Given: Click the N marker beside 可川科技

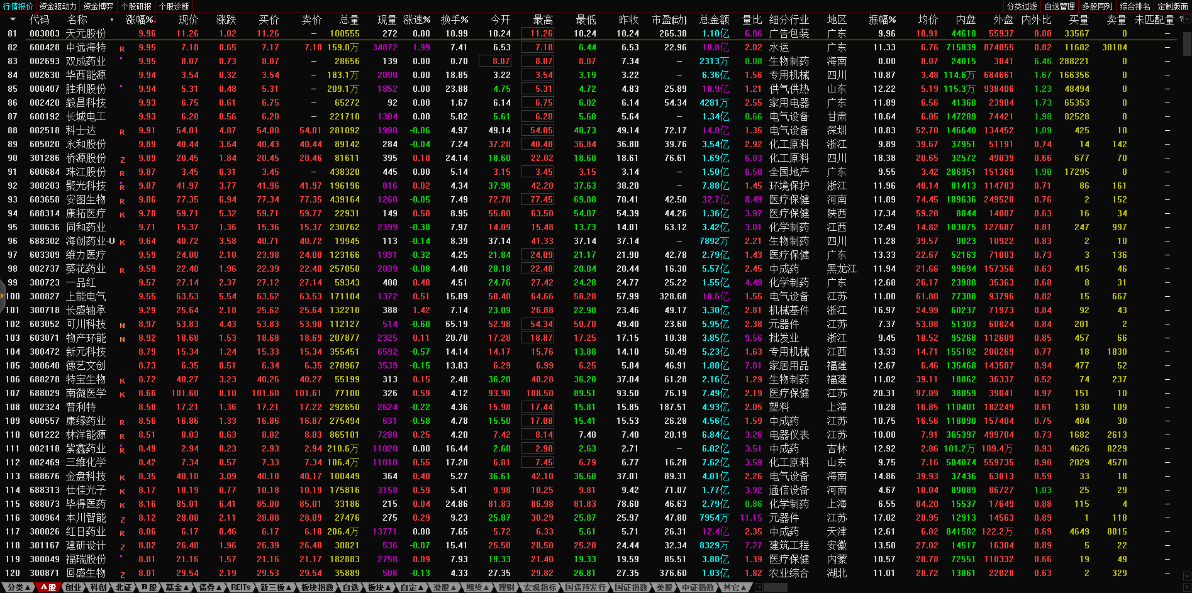Looking at the screenshot, I should 122,326.
